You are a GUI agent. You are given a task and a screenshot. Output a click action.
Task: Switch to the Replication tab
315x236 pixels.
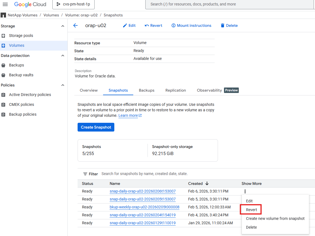pos(175,90)
